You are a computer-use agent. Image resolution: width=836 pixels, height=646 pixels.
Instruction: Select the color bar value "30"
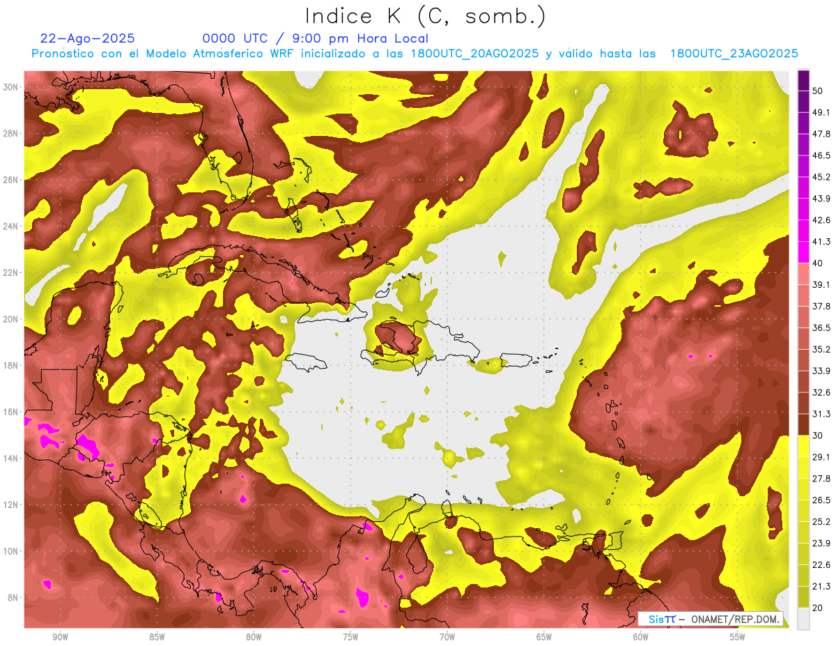point(819,436)
